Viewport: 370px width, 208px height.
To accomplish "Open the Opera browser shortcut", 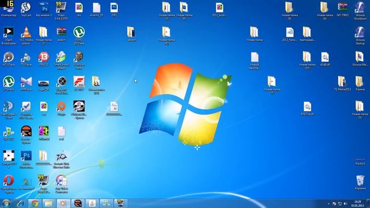I will click(9, 184).
